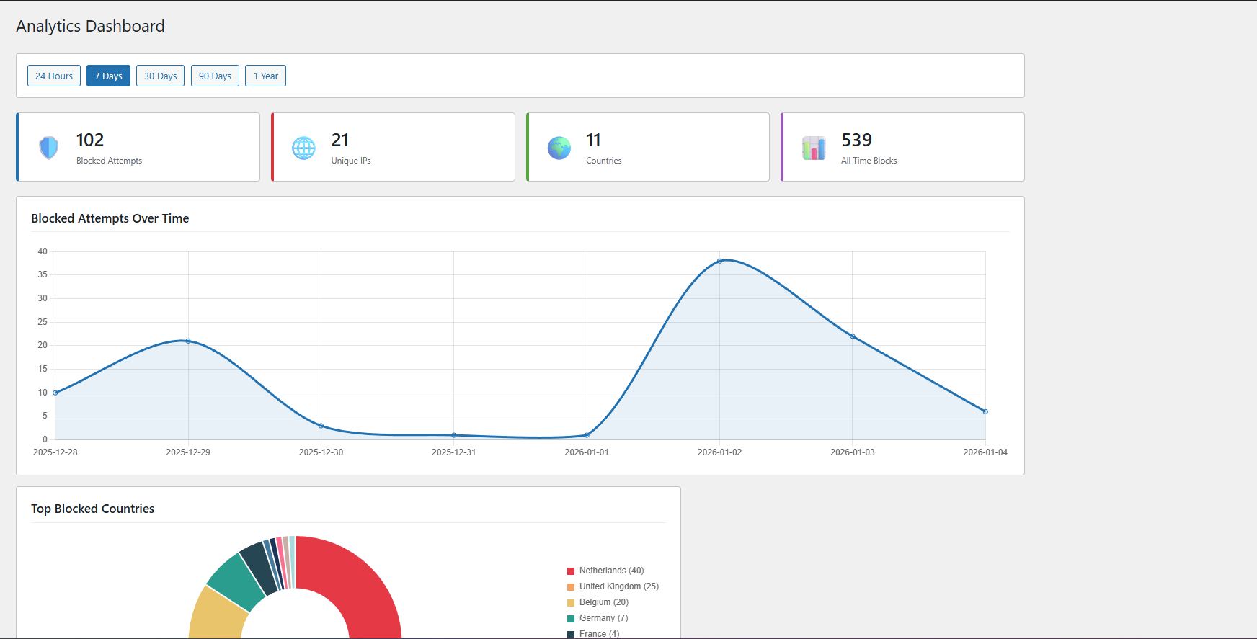This screenshot has height=639, width=1257.
Task: Click the 11 countries value
Action: tap(593, 140)
